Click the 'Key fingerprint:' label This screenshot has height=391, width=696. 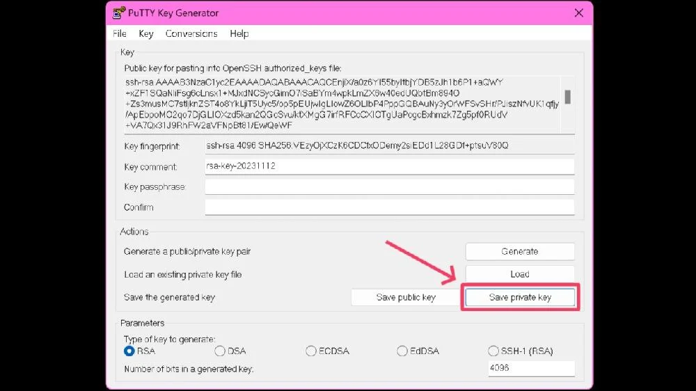152,146
